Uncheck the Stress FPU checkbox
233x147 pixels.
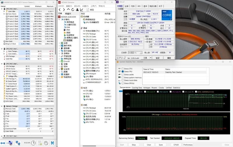coord(123,71)
